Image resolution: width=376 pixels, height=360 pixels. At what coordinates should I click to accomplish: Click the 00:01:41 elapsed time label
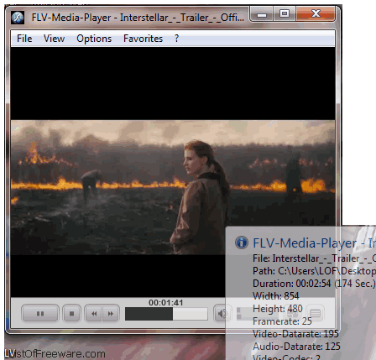tap(166, 303)
